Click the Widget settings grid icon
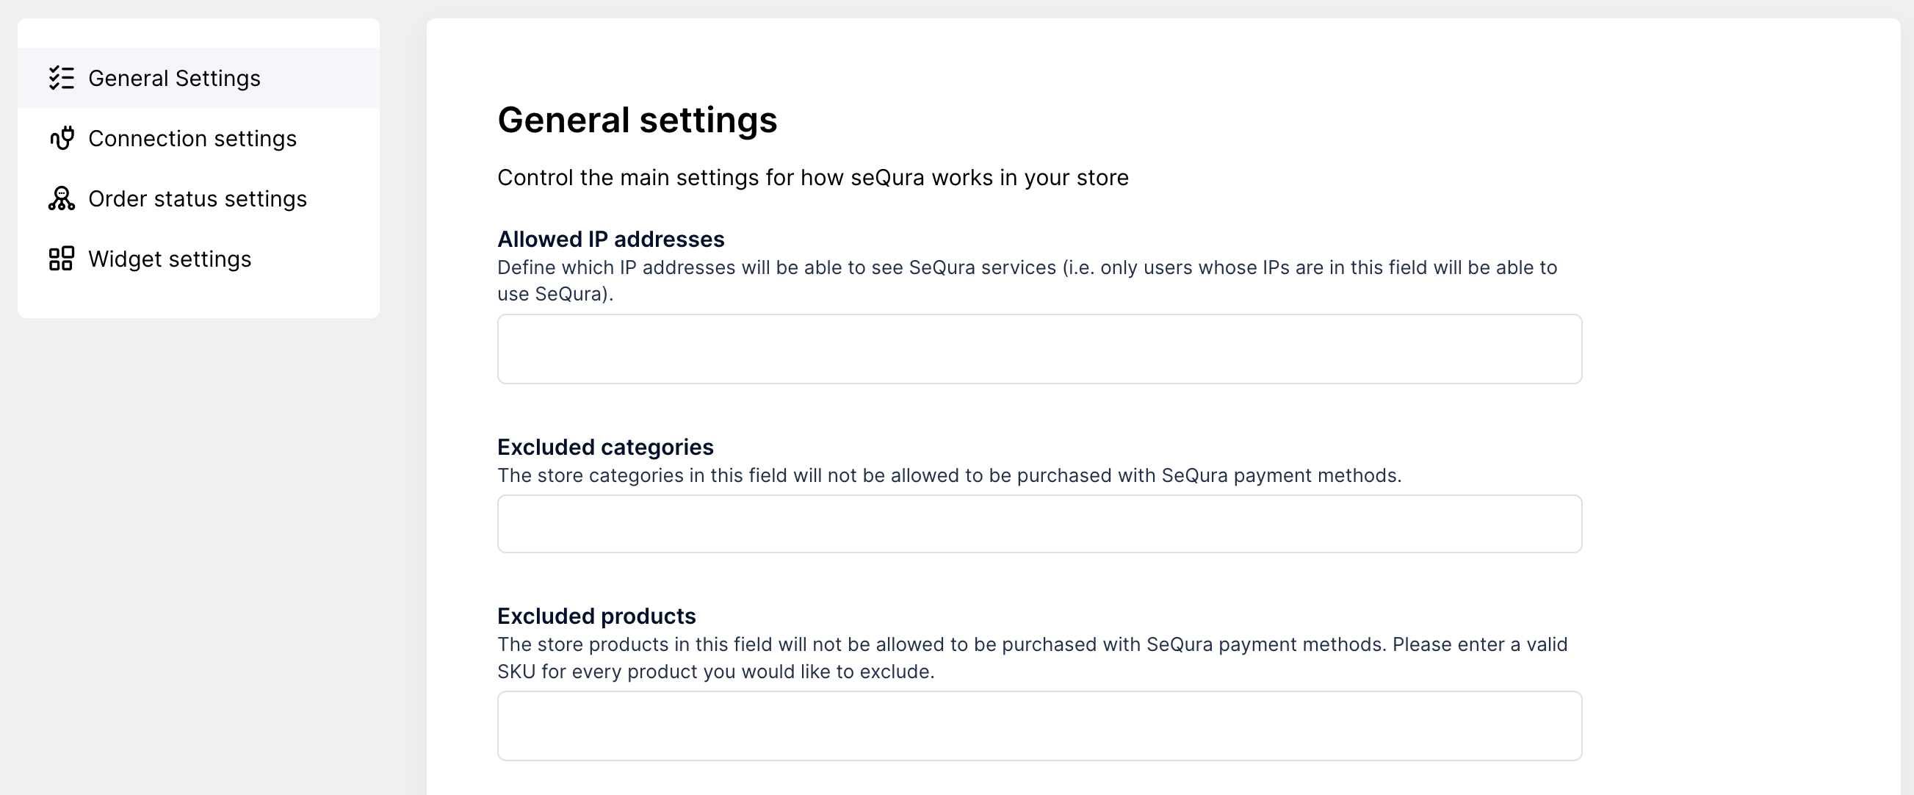 tap(61, 259)
